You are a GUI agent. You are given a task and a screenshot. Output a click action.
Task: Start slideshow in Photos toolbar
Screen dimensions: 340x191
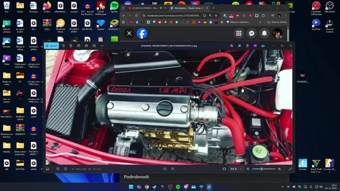pyautogui.click(x=94, y=46)
